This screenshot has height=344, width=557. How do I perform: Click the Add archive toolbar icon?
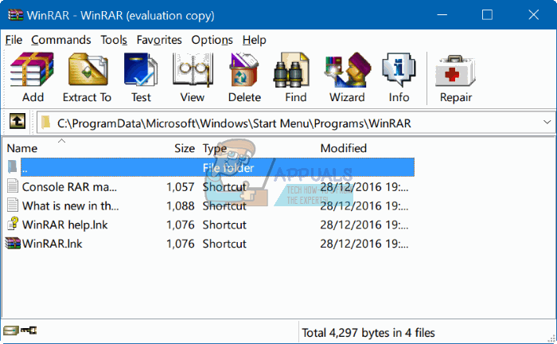pyautogui.click(x=33, y=69)
